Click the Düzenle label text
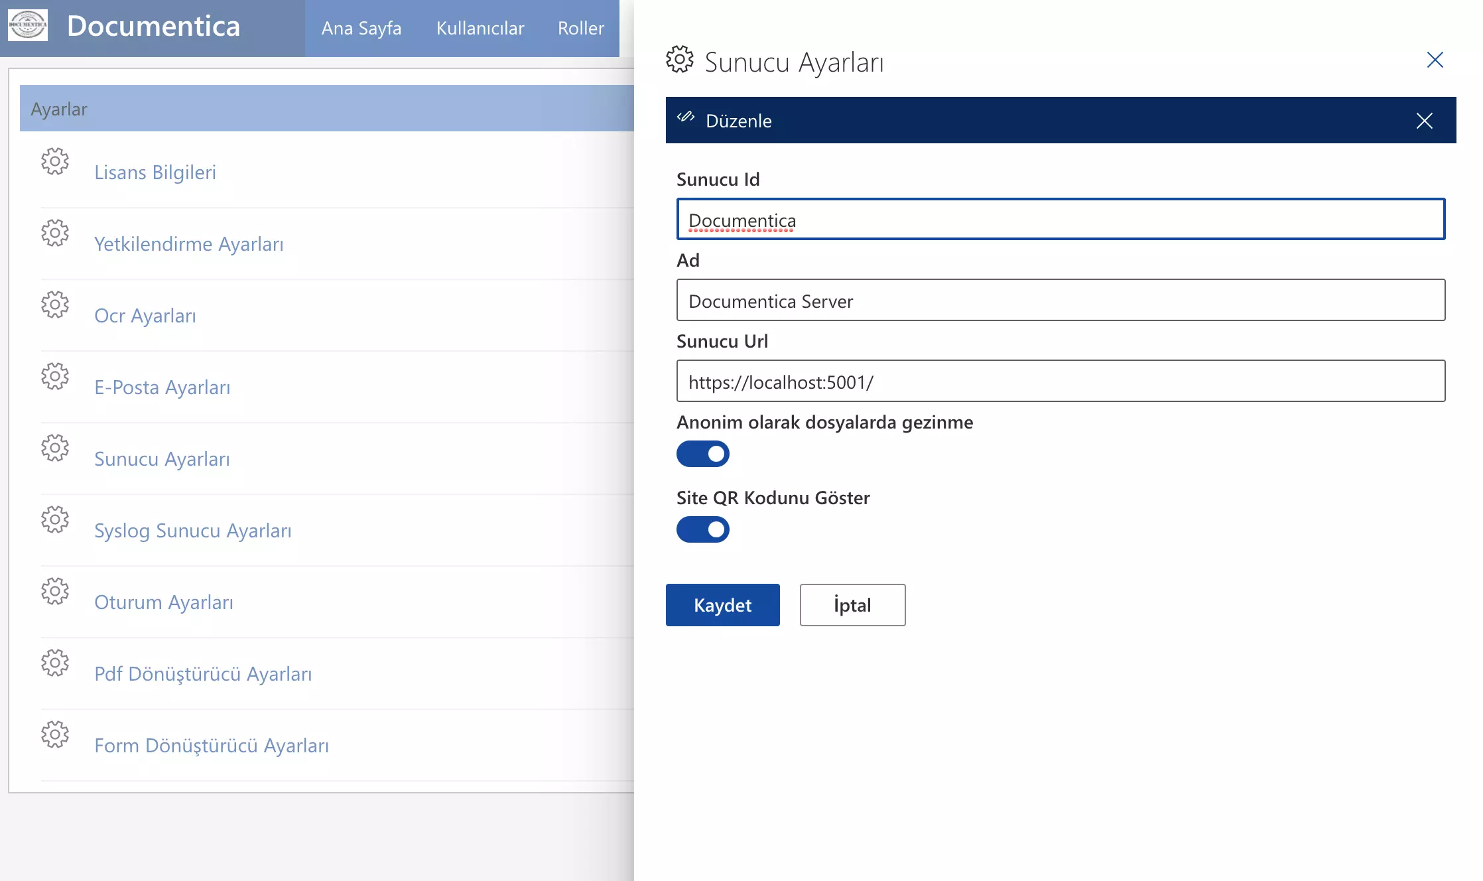This screenshot has height=881, width=1483. point(739,121)
